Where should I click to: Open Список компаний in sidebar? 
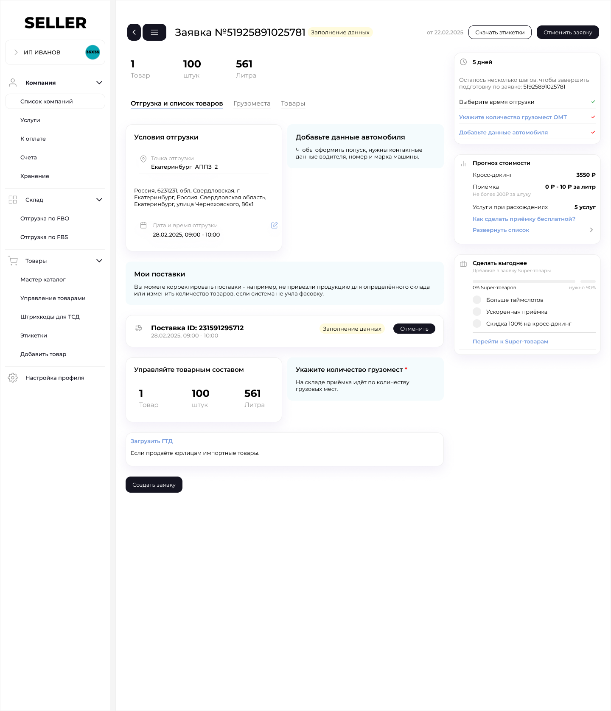(55, 101)
